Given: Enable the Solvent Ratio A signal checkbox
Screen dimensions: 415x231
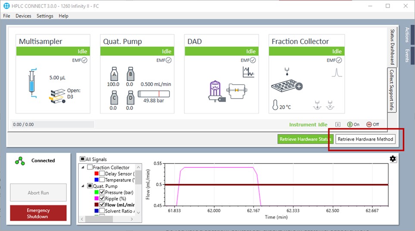Looking at the screenshot, I should [102, 211].
